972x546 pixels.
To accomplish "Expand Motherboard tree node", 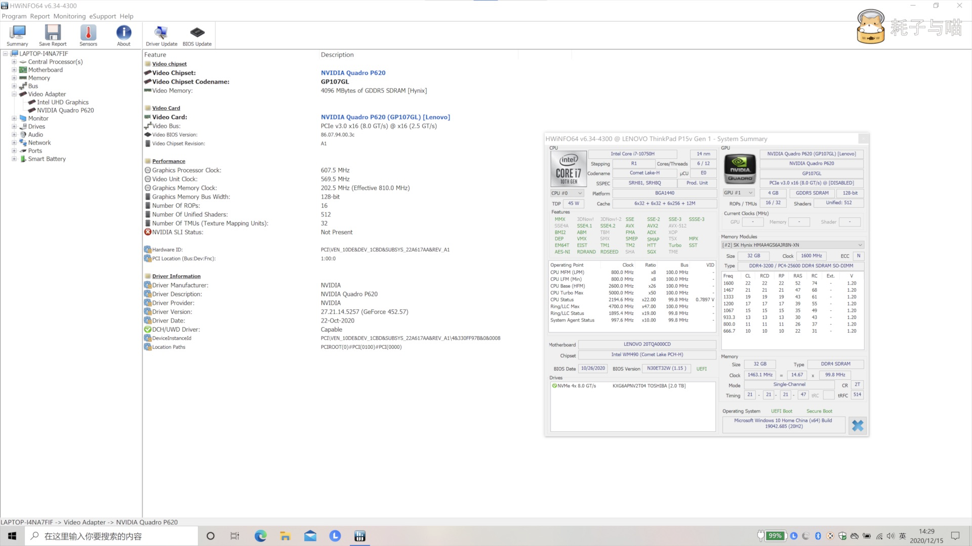I will pos(14,70).
